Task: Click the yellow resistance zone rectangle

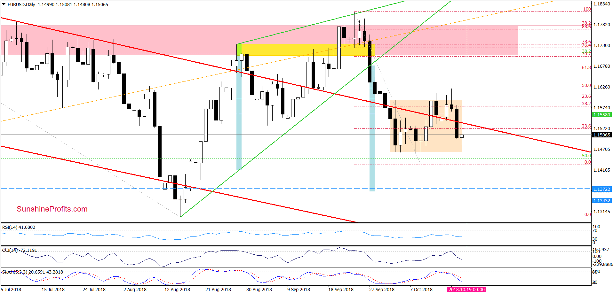Action: 306,50
